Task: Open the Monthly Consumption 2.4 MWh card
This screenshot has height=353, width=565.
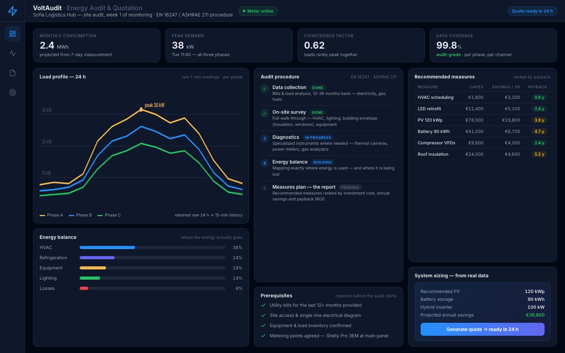Action: pos(97,45)
